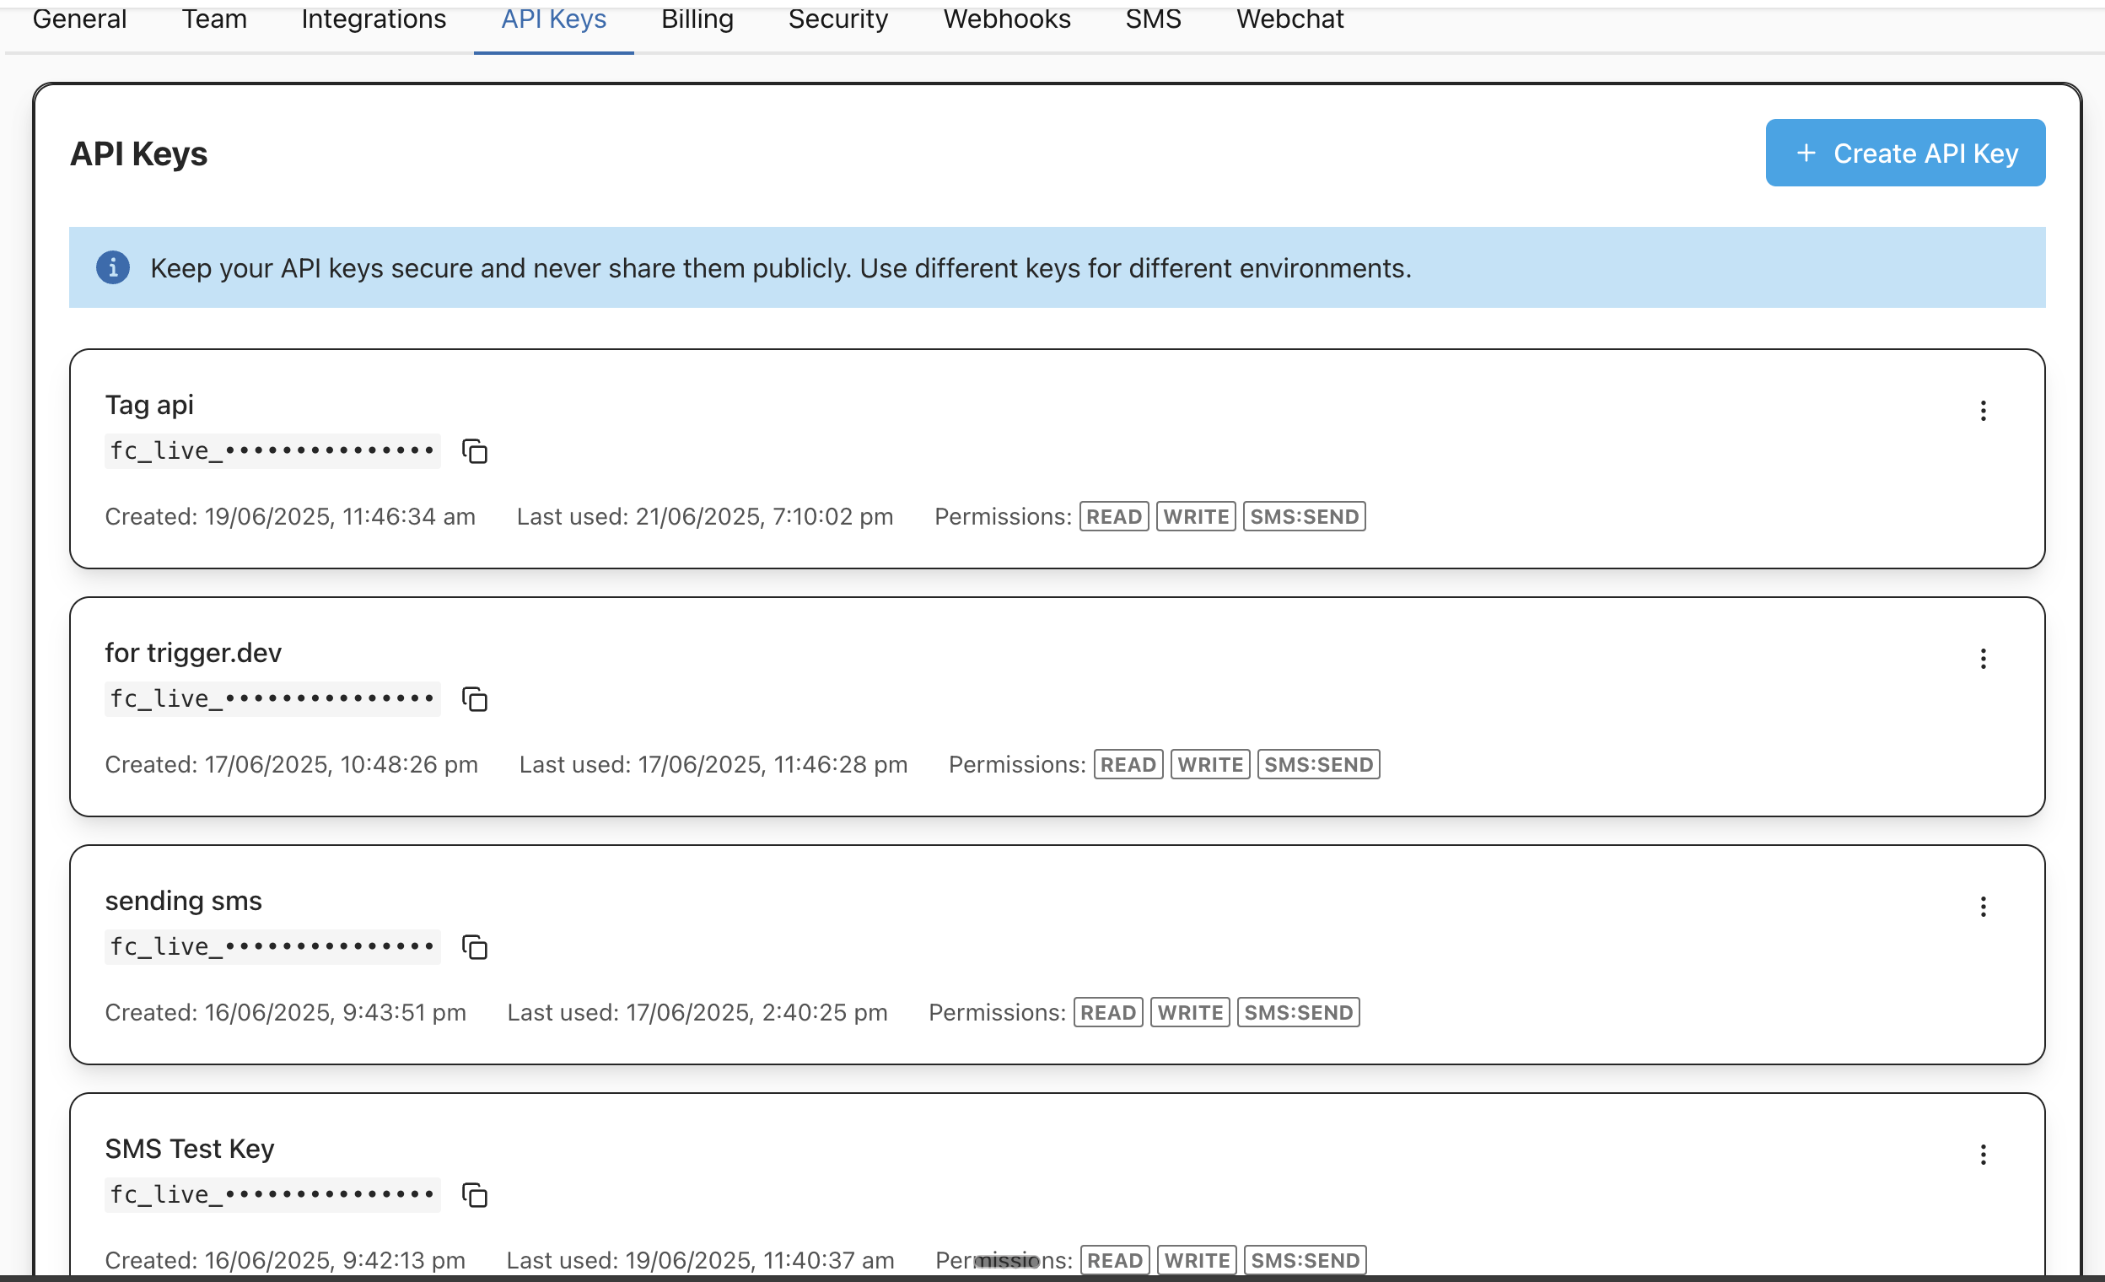Switch to the General tab
The height and width of the screenshot is (1282, 2105).
[x=79, y=19]
